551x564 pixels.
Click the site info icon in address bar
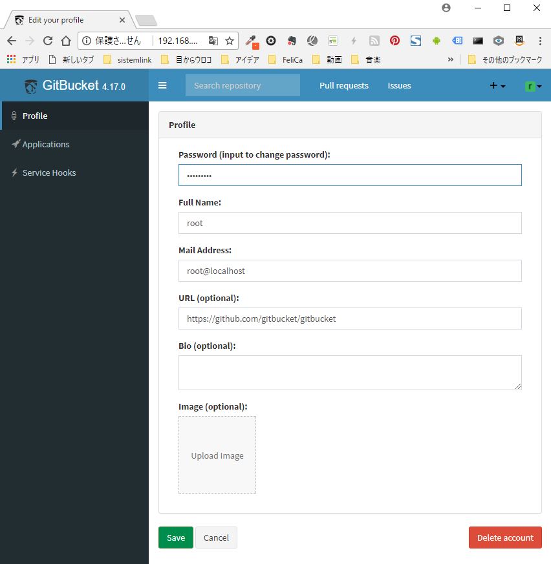(87, 41)
